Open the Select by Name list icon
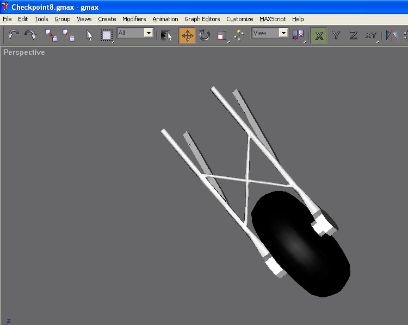The width and height of the screenshot is (408, 325). click(166, 35)
